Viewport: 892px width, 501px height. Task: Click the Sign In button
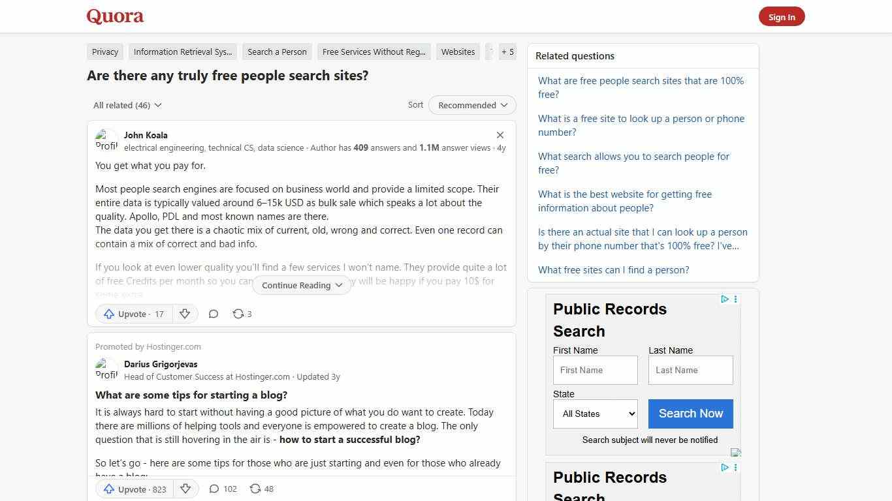(782, 16)
